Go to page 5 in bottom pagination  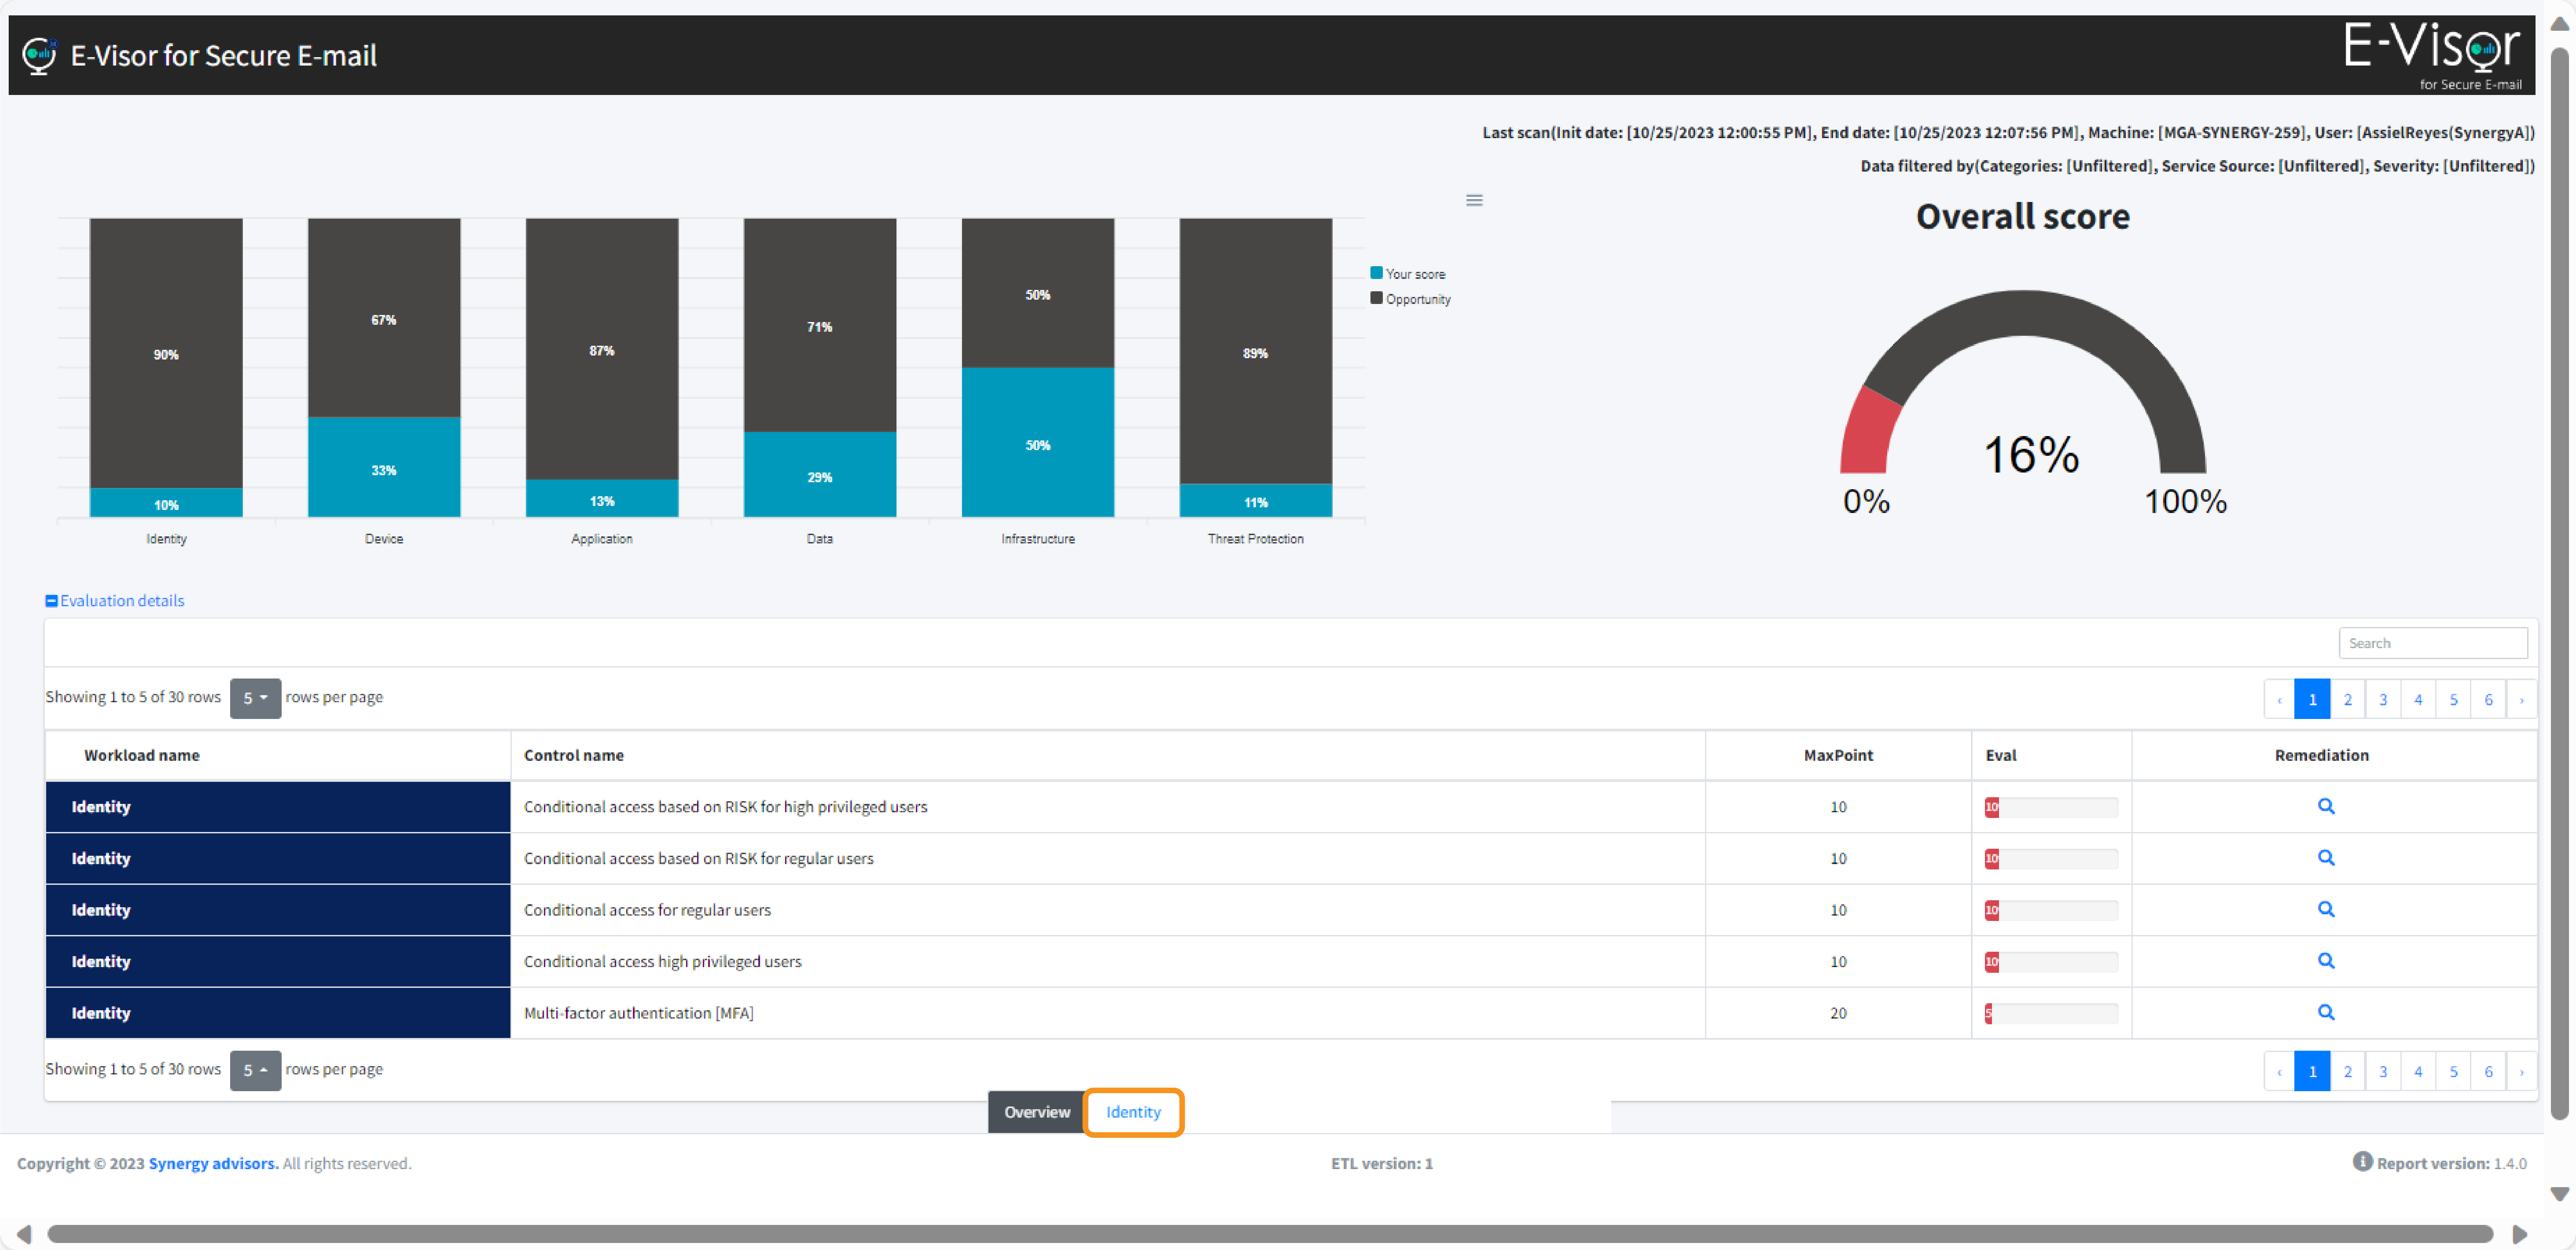(2453, 1071)
